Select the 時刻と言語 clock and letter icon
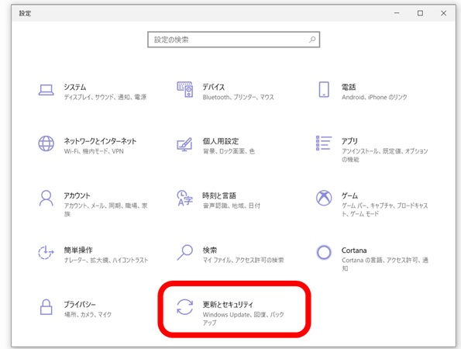Image resolution: width=461 pixels, height=349 pixels. (184, 198)
